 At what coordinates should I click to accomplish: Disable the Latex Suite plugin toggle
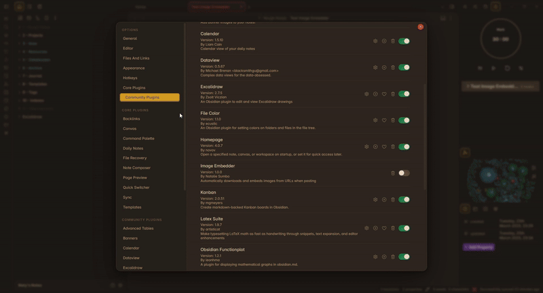point(404,228)
